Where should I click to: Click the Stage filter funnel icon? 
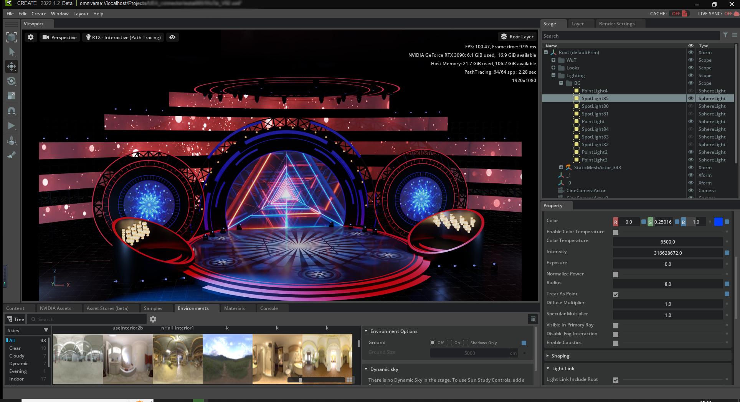[725, 35]
